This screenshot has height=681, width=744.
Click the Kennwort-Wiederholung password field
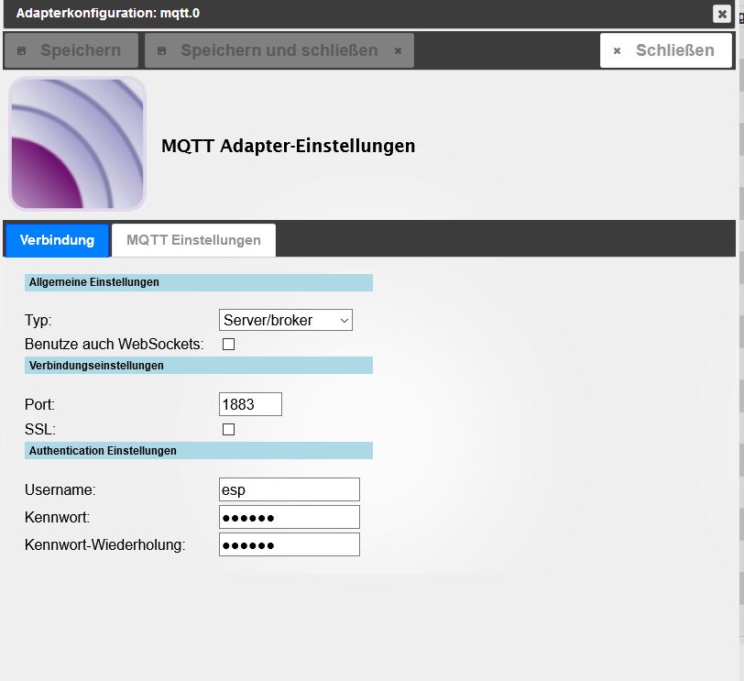pyautogui.click(x=290, y=544)
